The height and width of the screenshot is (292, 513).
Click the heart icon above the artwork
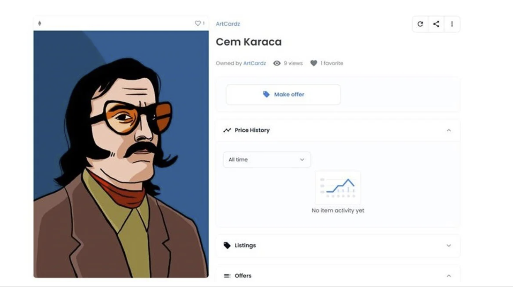tap(198, 24)
